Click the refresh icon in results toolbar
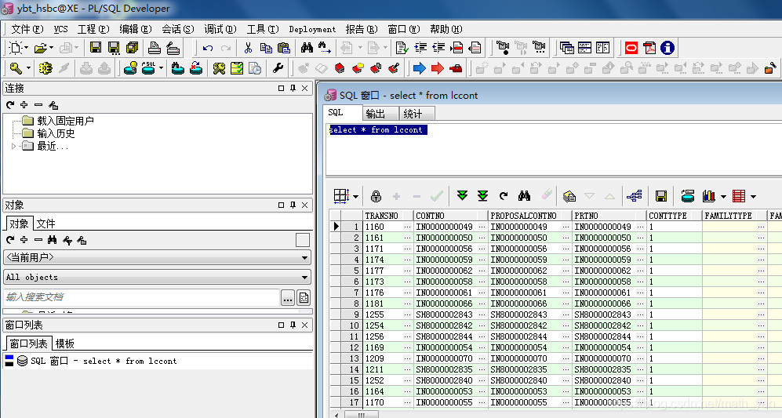Viewport: 782px width, 418px height. [504, 196]
